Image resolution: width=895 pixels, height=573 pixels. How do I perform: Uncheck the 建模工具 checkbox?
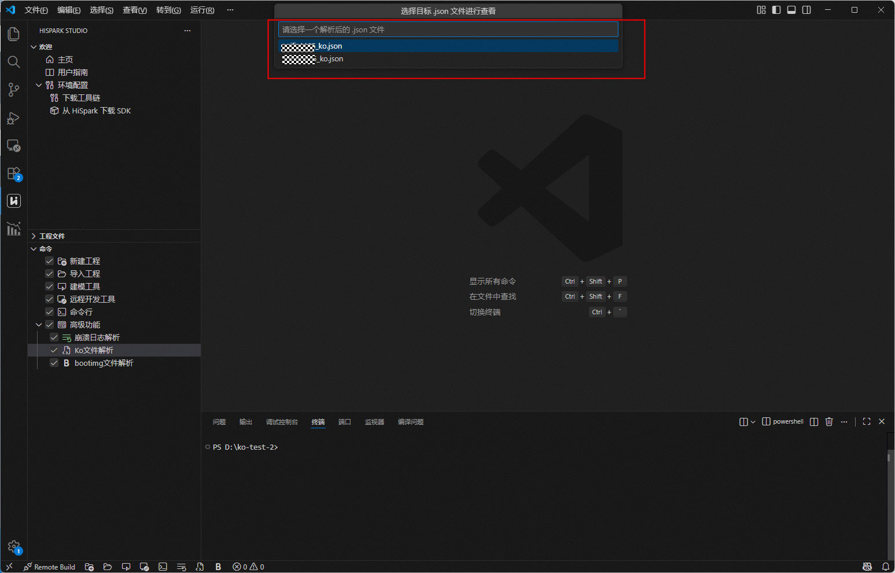coord(50,286)
